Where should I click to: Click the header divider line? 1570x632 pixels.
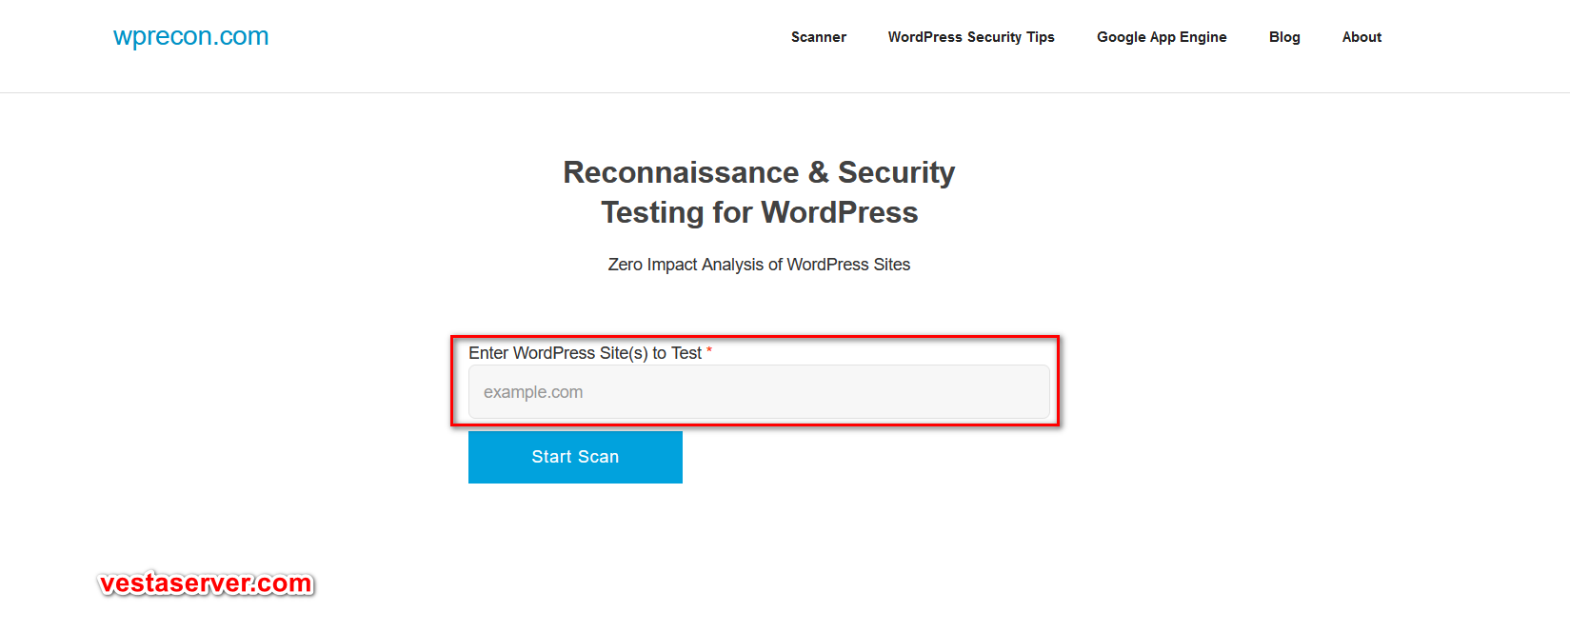pyautogui.click(x=785, y=92)
